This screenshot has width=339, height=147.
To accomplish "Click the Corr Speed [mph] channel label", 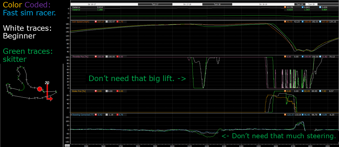I will click(80, 21).
